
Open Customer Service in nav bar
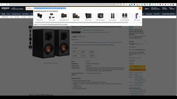pos(16,14)
